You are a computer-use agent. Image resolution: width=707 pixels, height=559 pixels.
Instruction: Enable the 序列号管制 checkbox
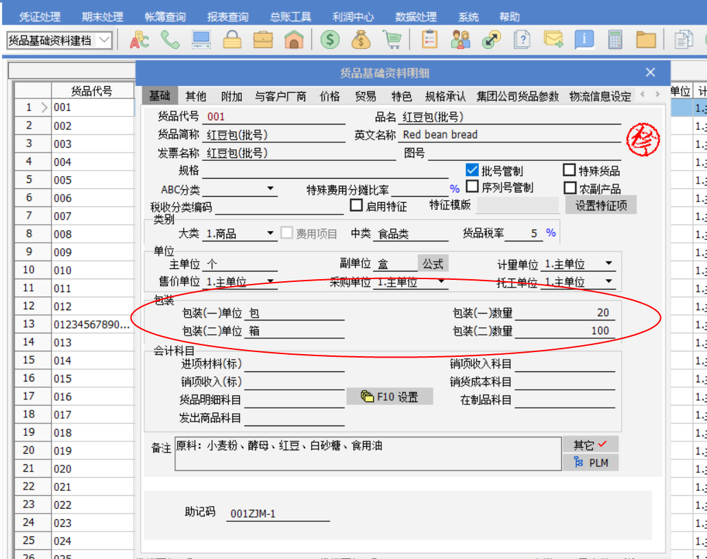pyautogui.click(x=472, y=186)
